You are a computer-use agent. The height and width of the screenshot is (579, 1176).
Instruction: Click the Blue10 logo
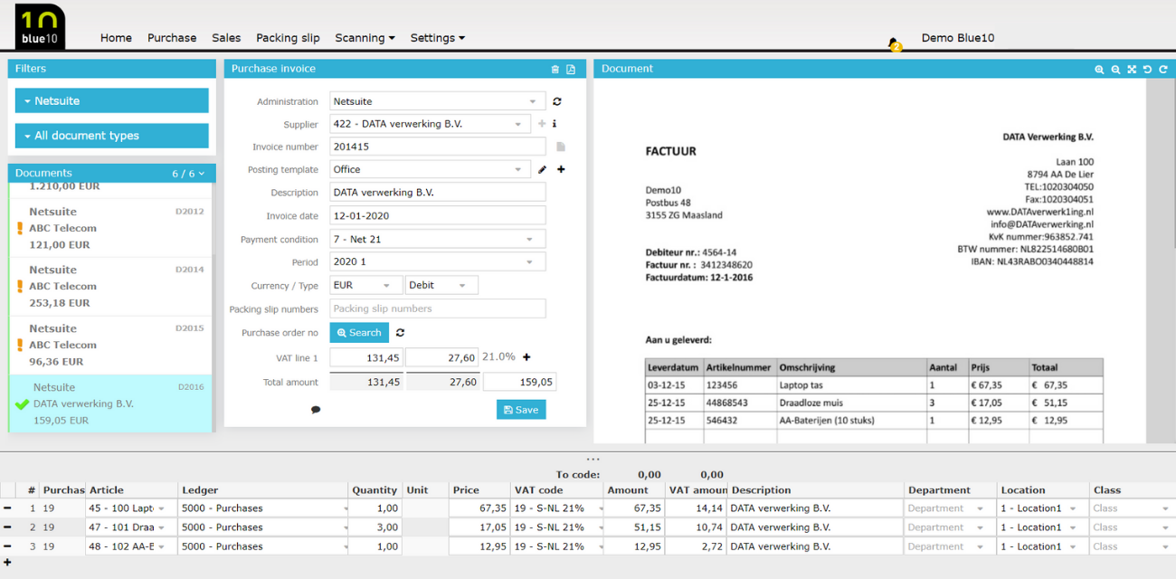(40, 26)
